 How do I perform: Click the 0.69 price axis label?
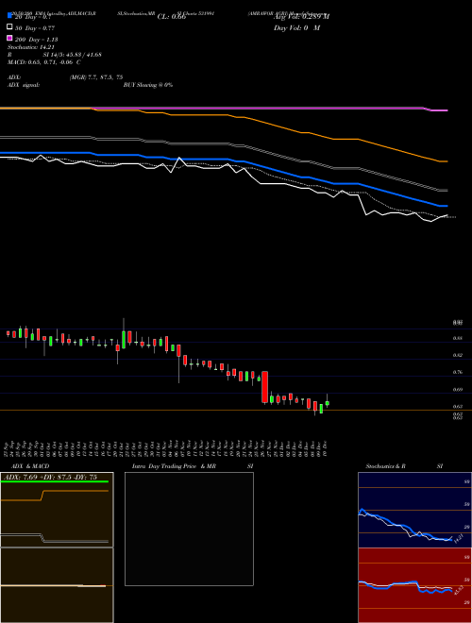pyautogui.click(x=458, y=390)
